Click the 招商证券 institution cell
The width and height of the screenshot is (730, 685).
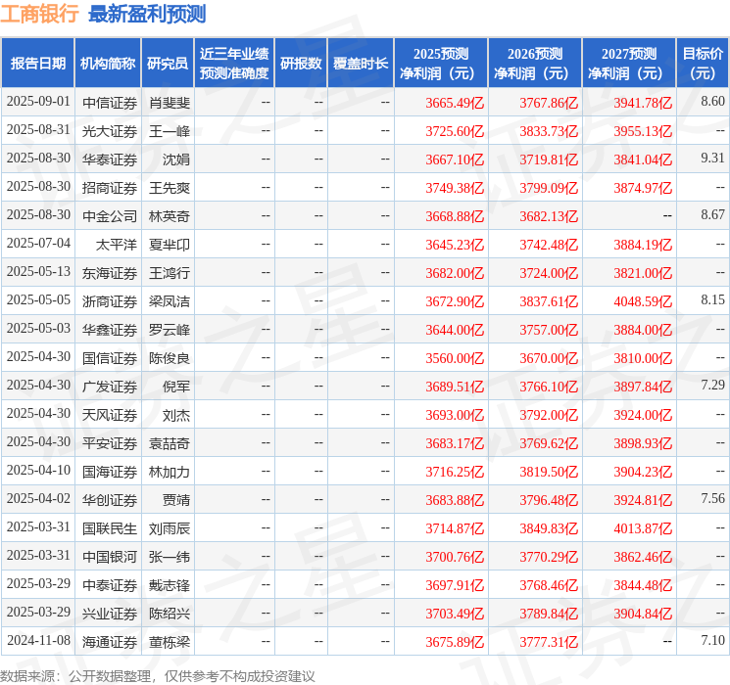[110, 188]
